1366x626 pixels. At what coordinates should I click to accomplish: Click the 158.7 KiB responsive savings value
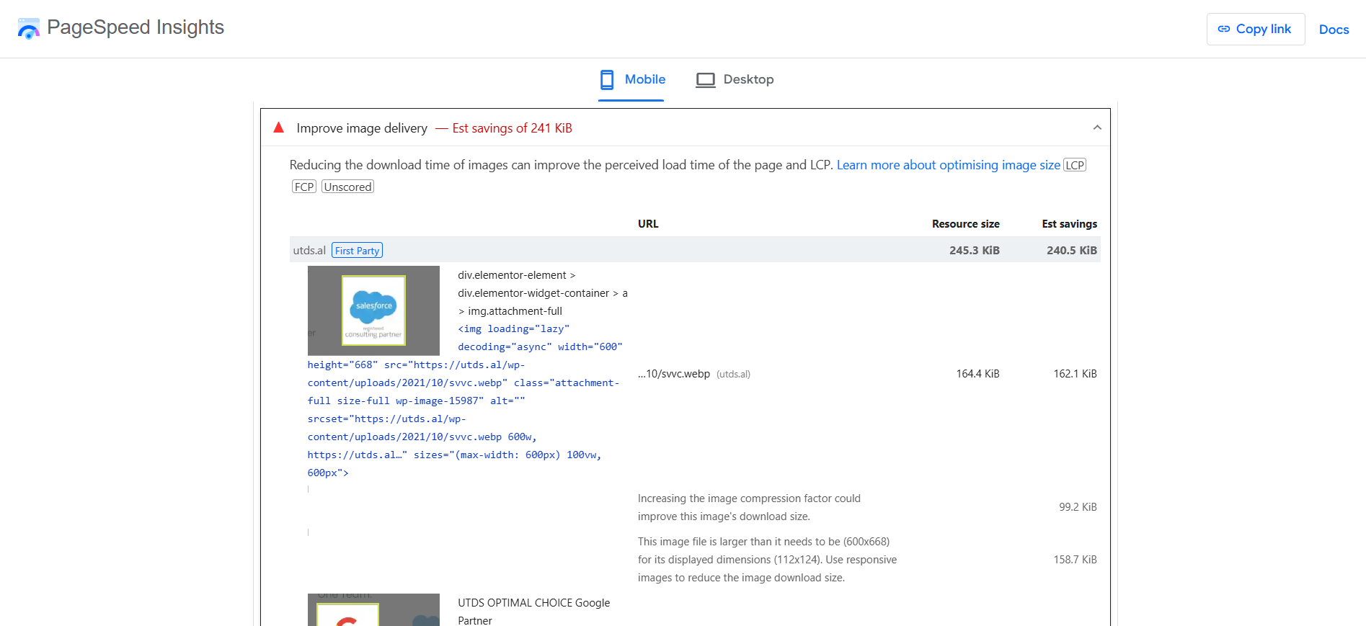coord(1075,560)
